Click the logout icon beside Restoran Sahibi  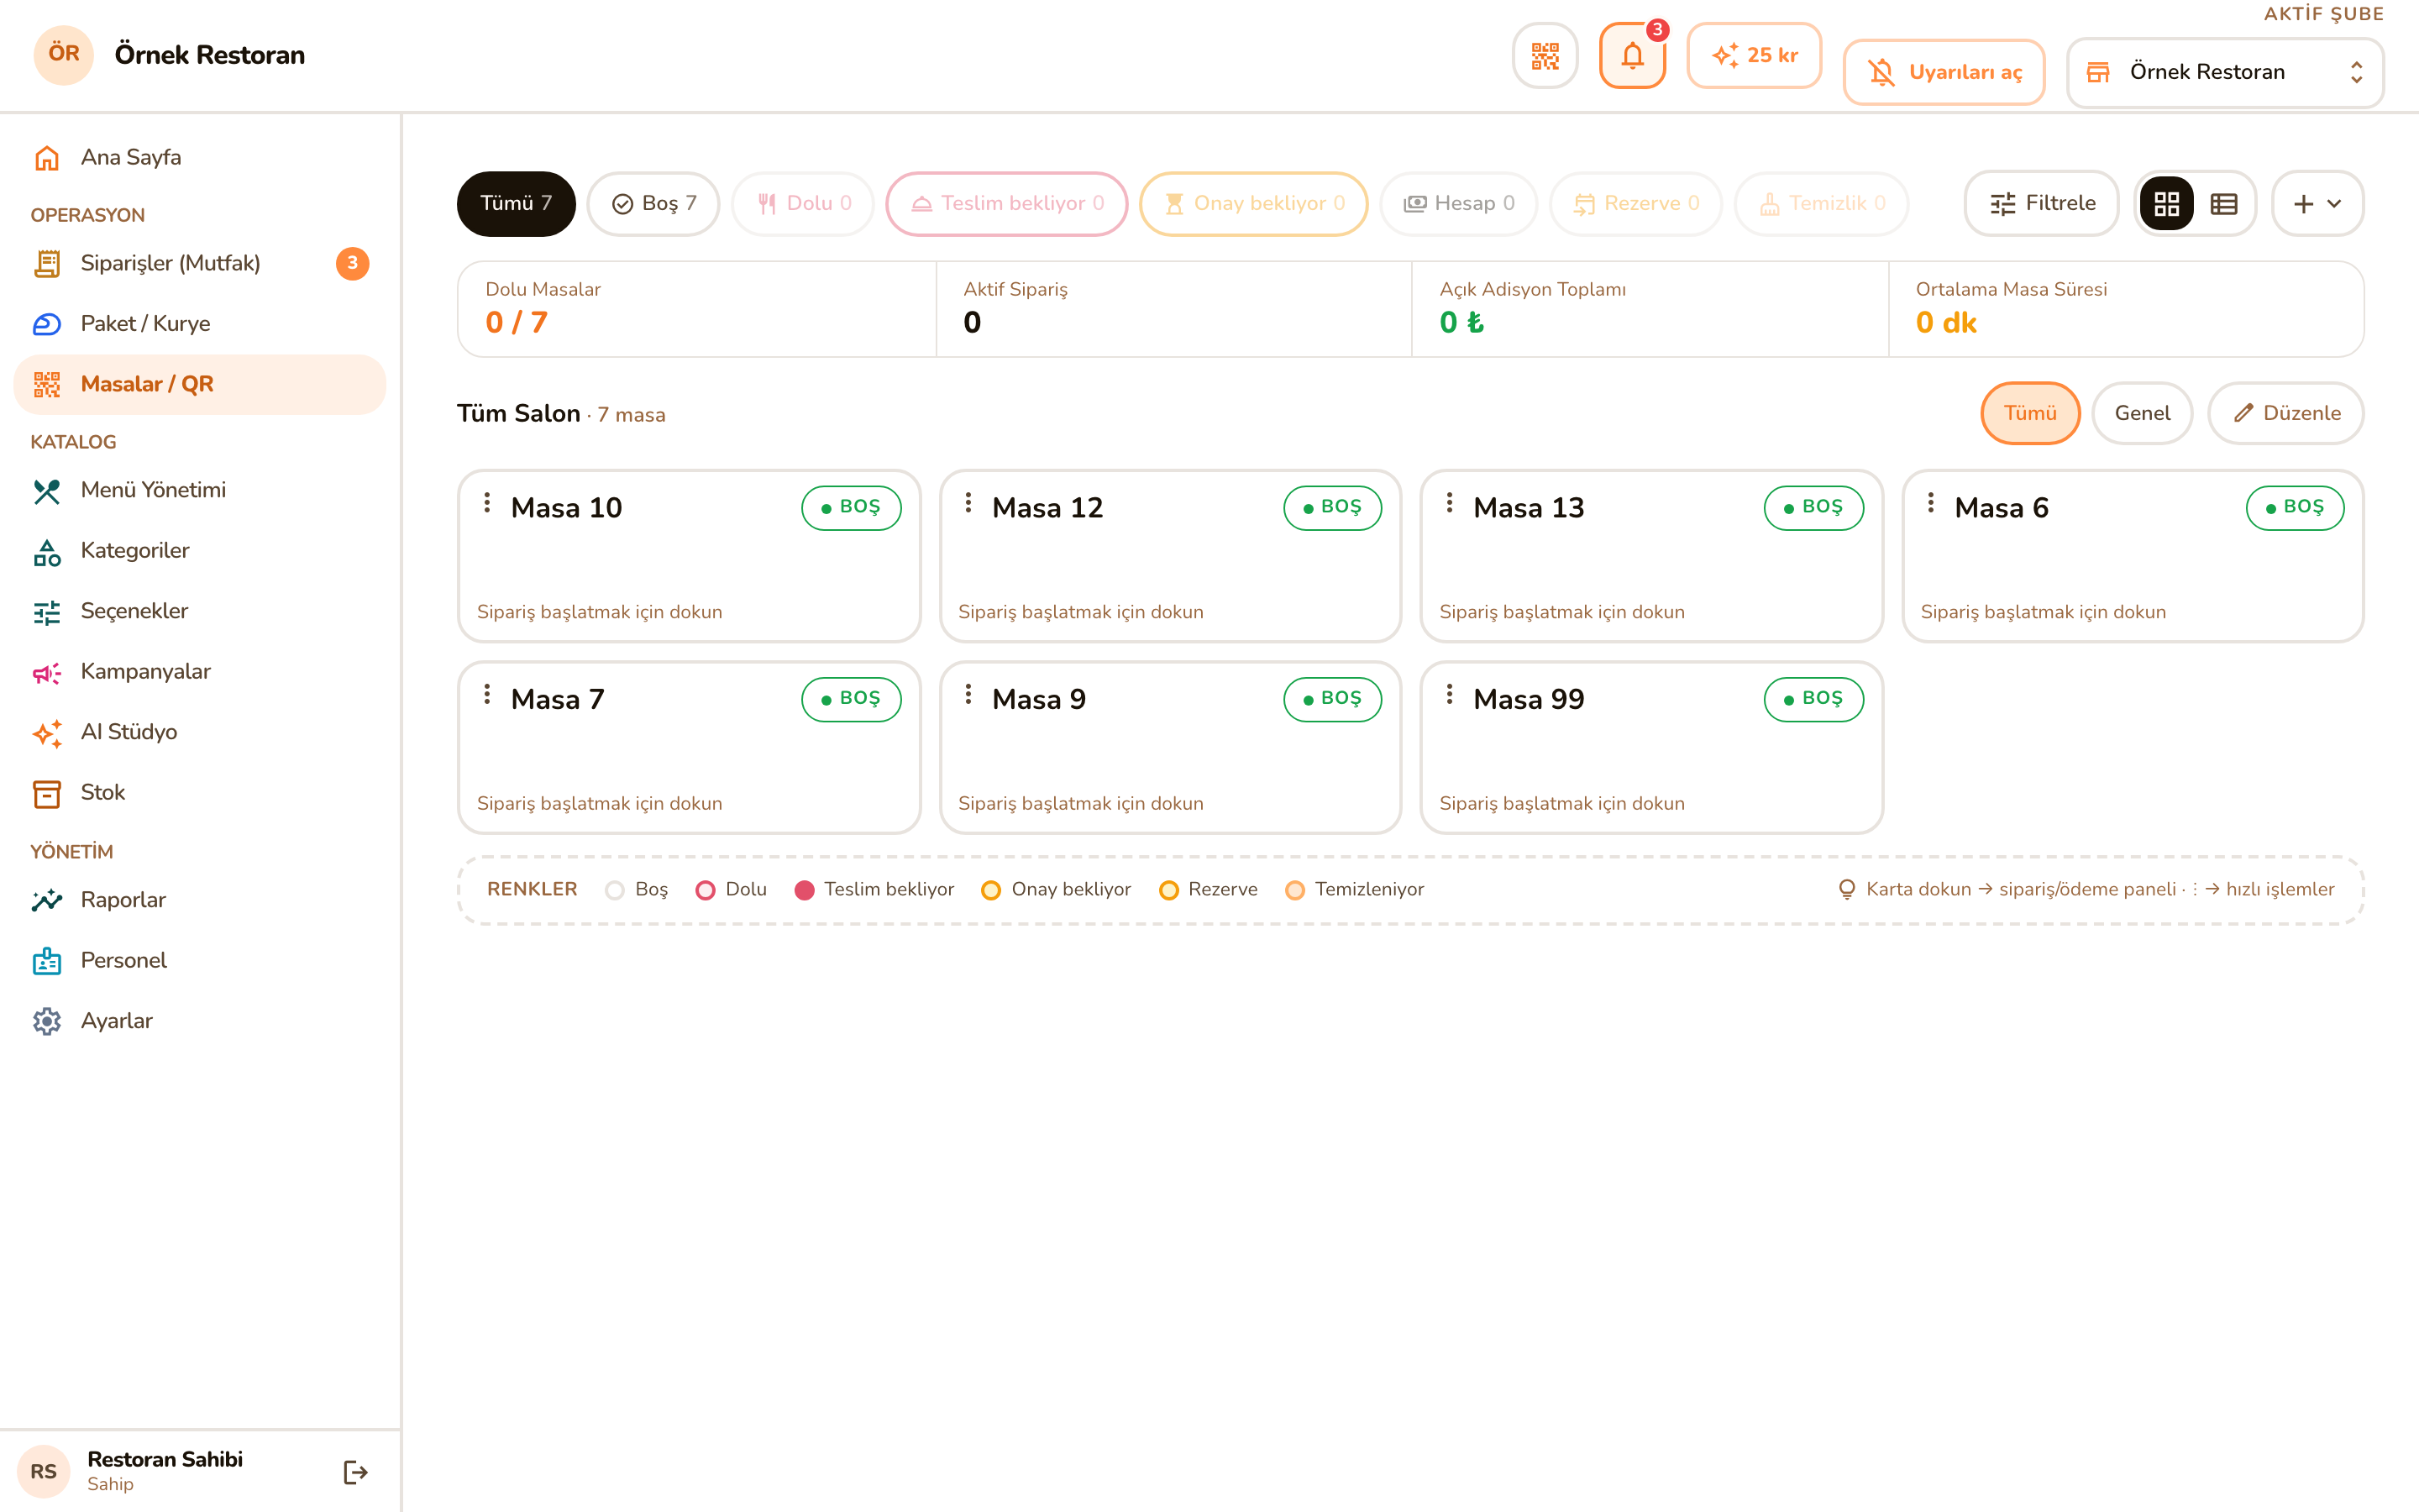click(354, 1472)
